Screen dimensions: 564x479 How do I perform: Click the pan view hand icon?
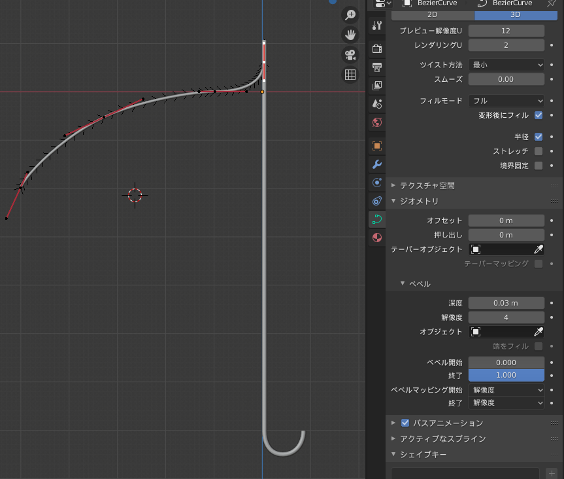pos(350,35)
